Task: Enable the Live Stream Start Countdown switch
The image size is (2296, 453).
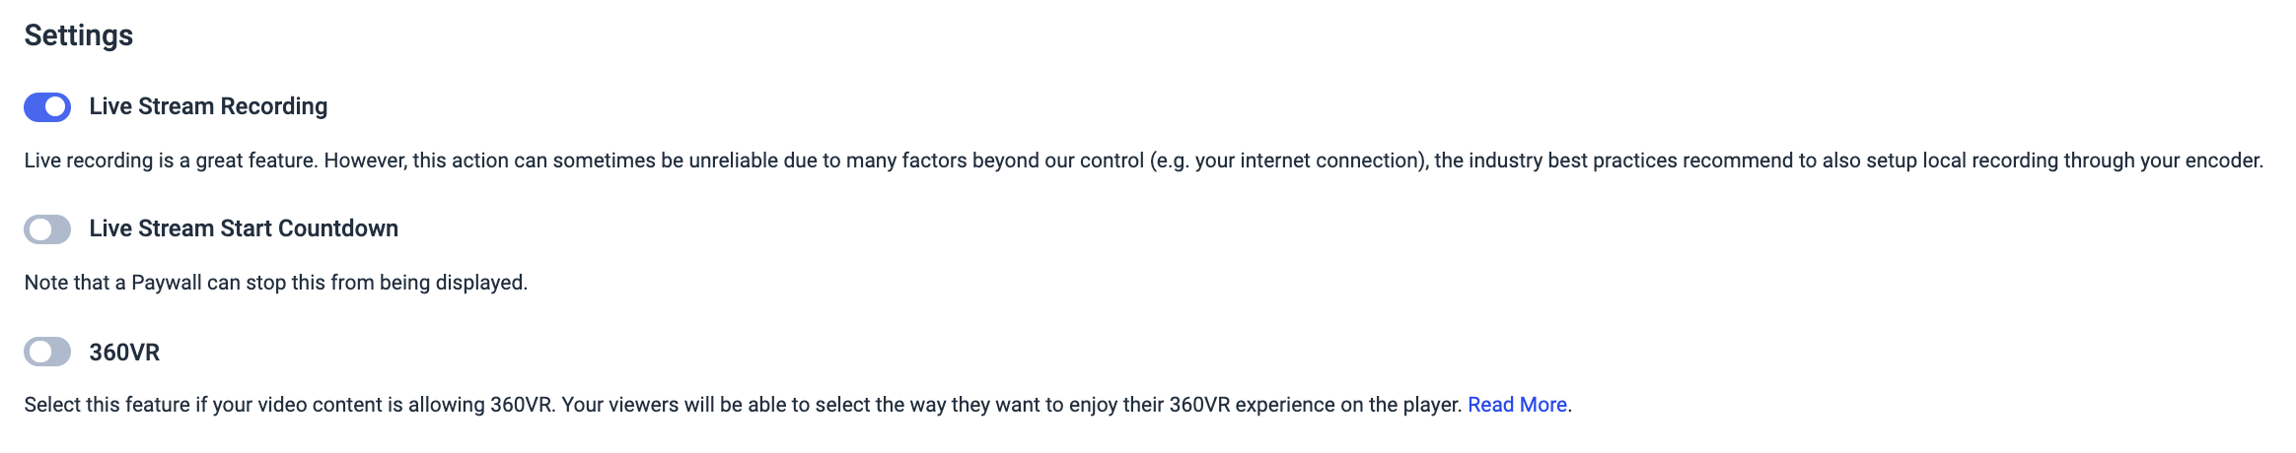Action: (47, 229)
